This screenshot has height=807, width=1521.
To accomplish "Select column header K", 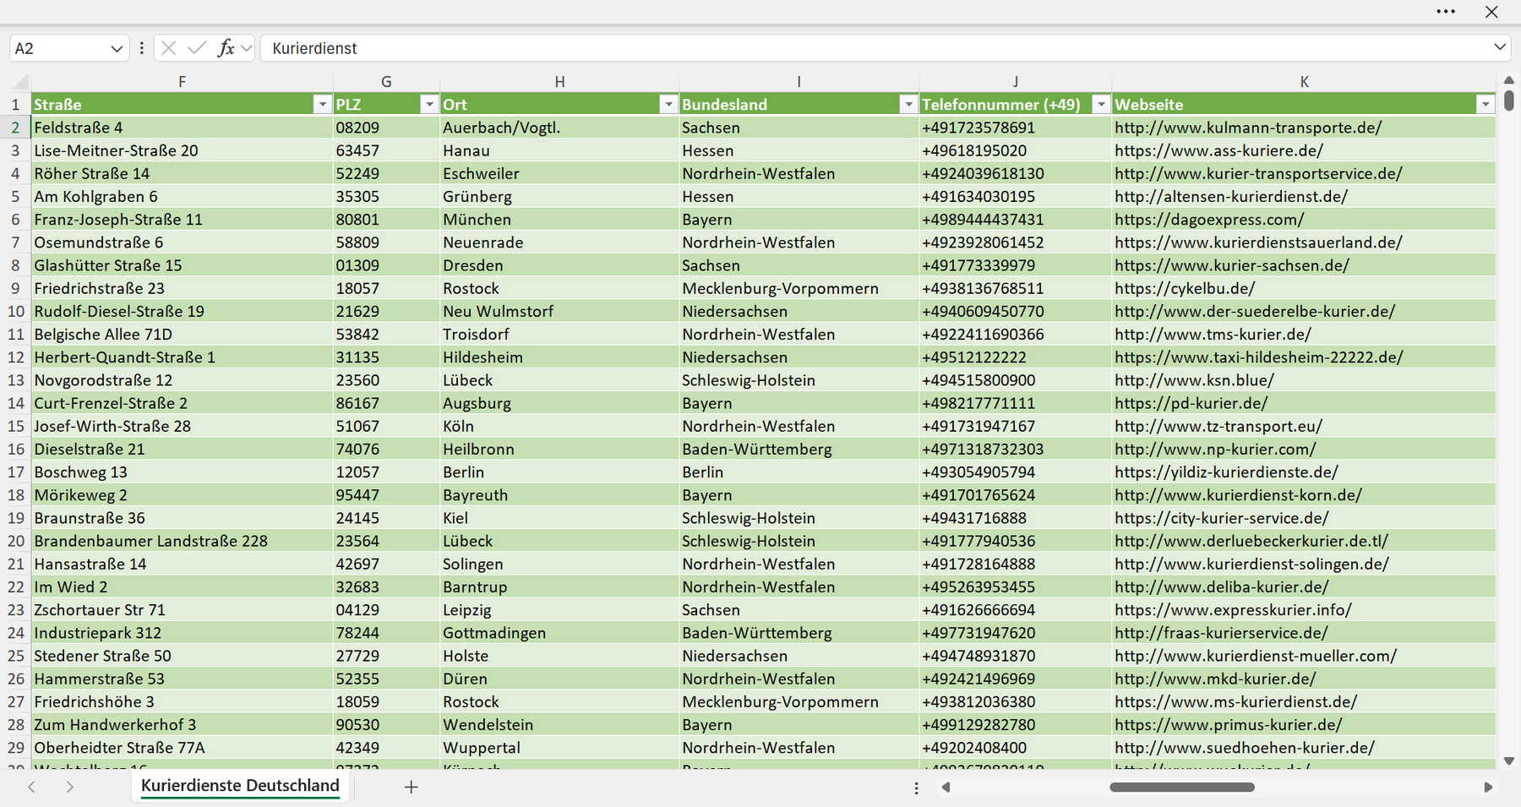I will (x=1304, y=82).
